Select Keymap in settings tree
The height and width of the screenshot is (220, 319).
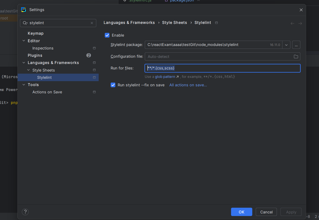tap(36, 33)
